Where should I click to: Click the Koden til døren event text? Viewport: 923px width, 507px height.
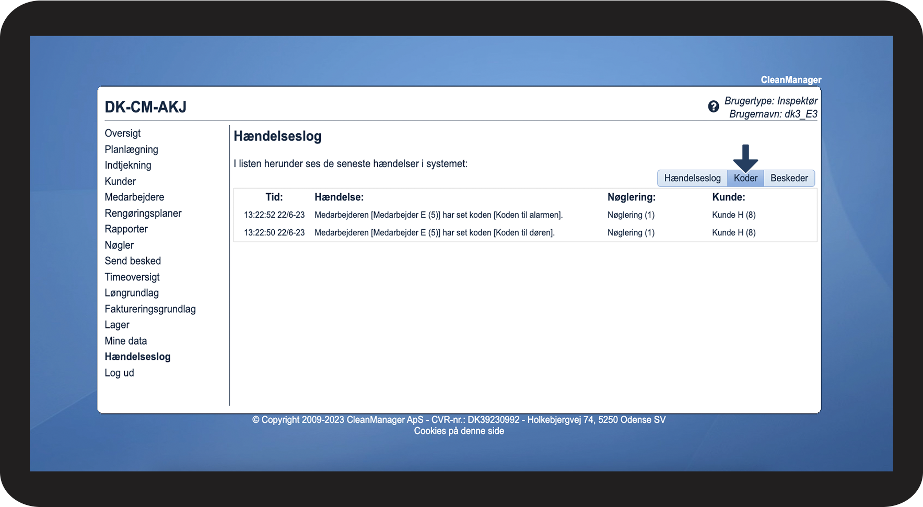point(435,232)
